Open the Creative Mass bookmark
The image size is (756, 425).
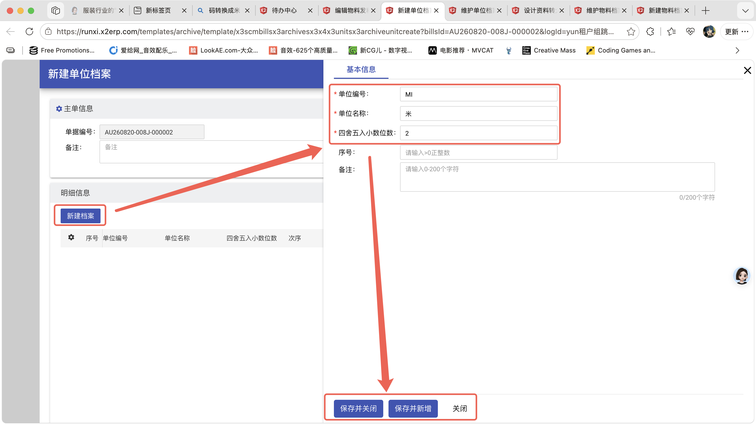point(549,50)
